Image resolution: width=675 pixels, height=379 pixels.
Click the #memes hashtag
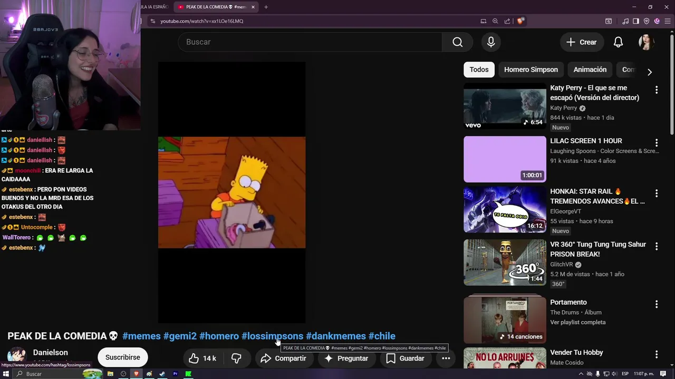141,336
